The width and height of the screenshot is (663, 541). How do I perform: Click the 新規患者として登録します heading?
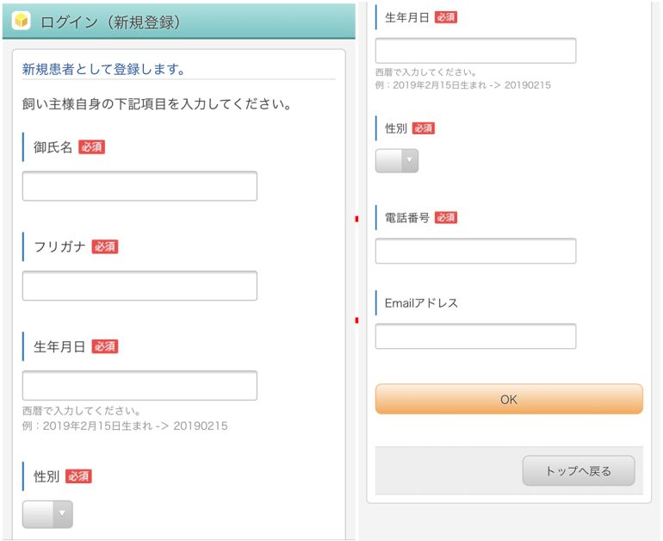pyautogui.click(x=103, y=69)
